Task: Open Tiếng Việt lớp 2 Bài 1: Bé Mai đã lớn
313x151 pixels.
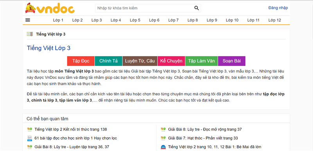Action: [214, 147]
